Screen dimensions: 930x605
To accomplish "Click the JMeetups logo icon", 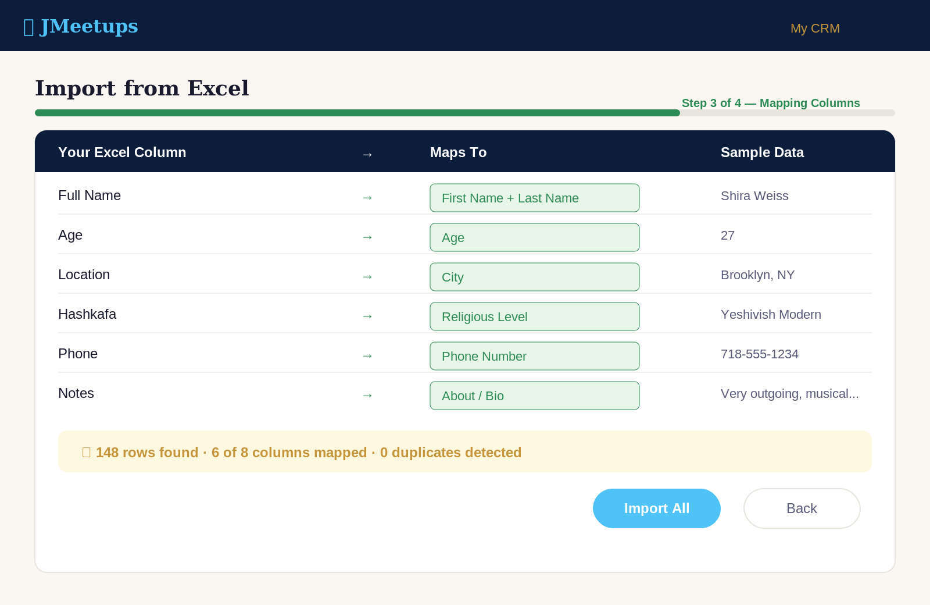I will (28, 26).
